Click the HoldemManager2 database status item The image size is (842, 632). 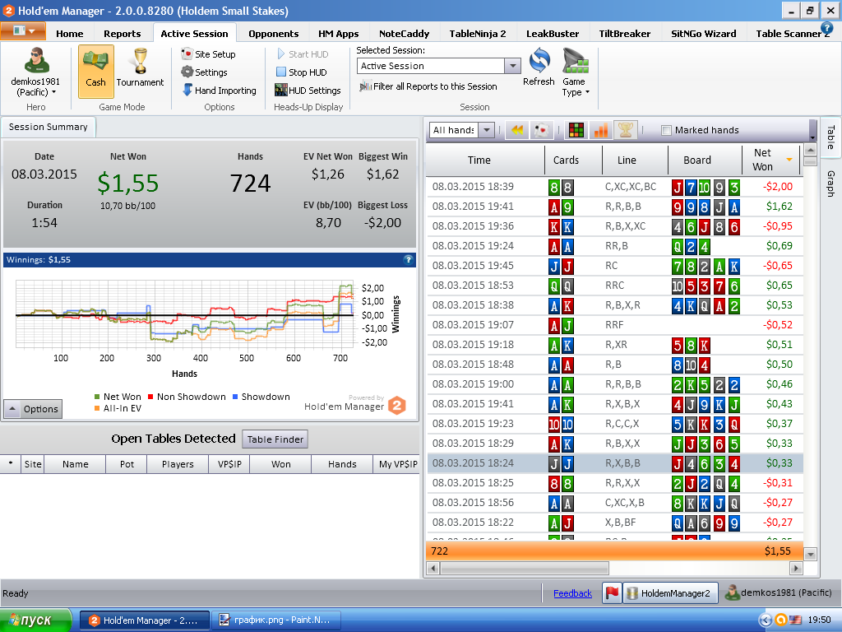coord(669,592)
